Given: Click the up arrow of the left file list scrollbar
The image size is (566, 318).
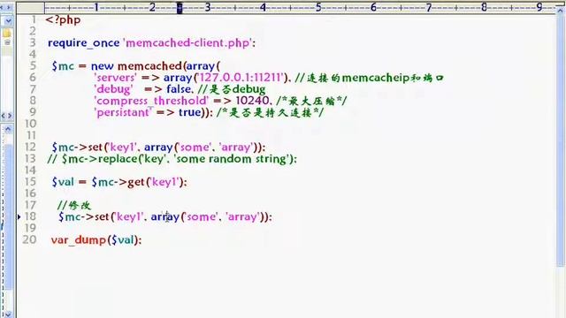Looking at the screenshot, I should (8, 129).
